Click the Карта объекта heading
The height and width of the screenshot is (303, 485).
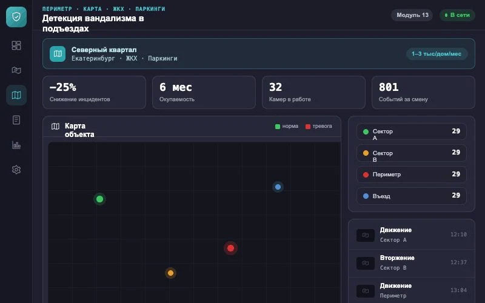pos(79,130)
